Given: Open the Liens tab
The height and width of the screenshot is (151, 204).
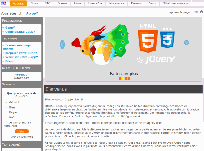Looking at the screenshot, I should pyautogui.click(x=78, y=3).
